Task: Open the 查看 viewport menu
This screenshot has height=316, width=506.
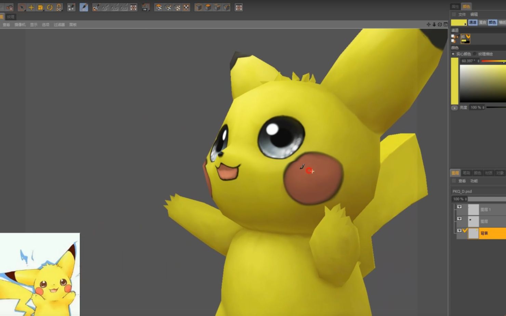Action: tap(6, 25)
